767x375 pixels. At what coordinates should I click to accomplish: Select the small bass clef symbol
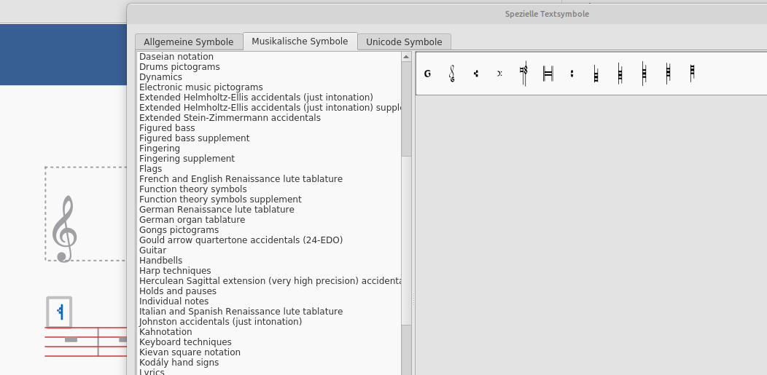[499, 74]
